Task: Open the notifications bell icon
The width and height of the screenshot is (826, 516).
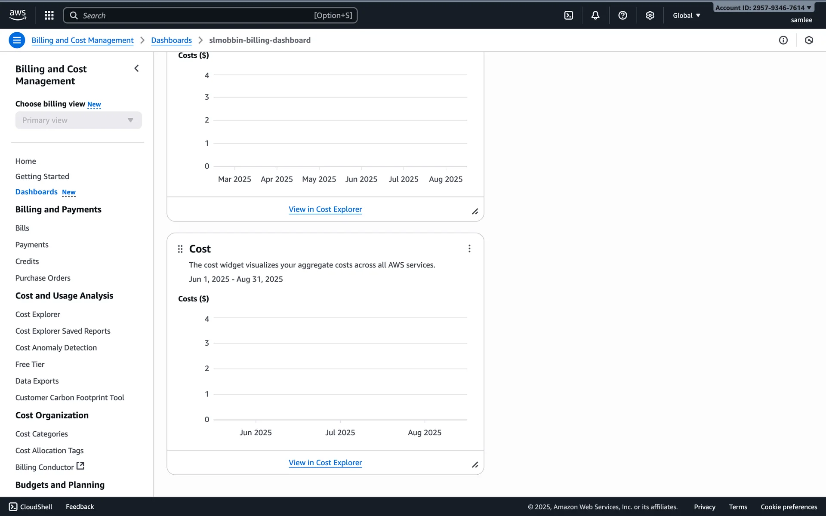Action: [595, 15]
